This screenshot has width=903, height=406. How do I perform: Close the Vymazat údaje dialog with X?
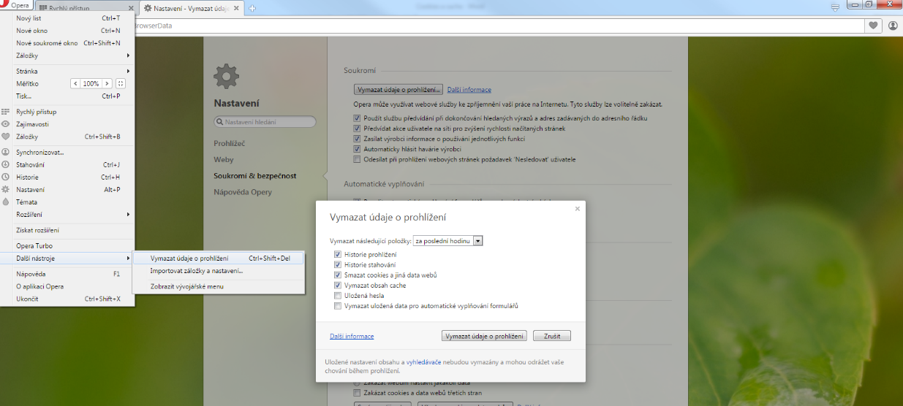(577, 209)
